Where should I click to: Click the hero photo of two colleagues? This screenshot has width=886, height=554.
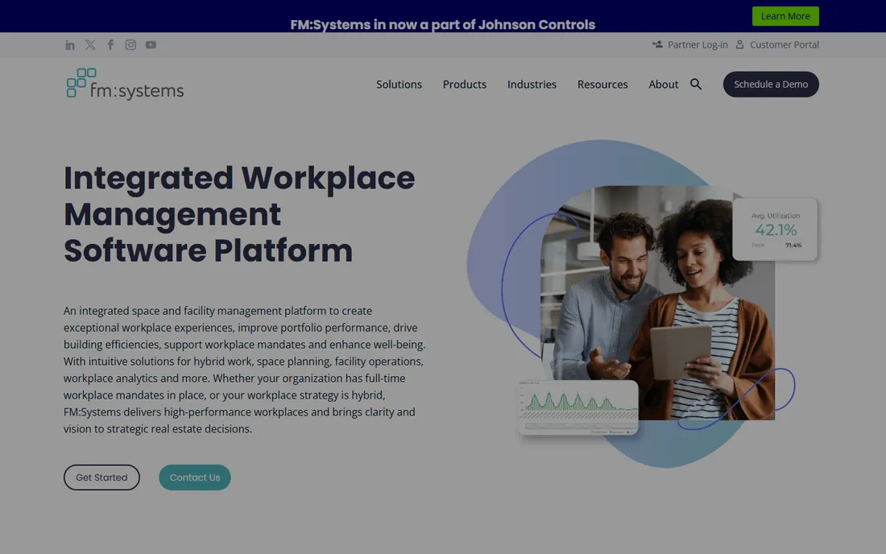pos(657,303)
